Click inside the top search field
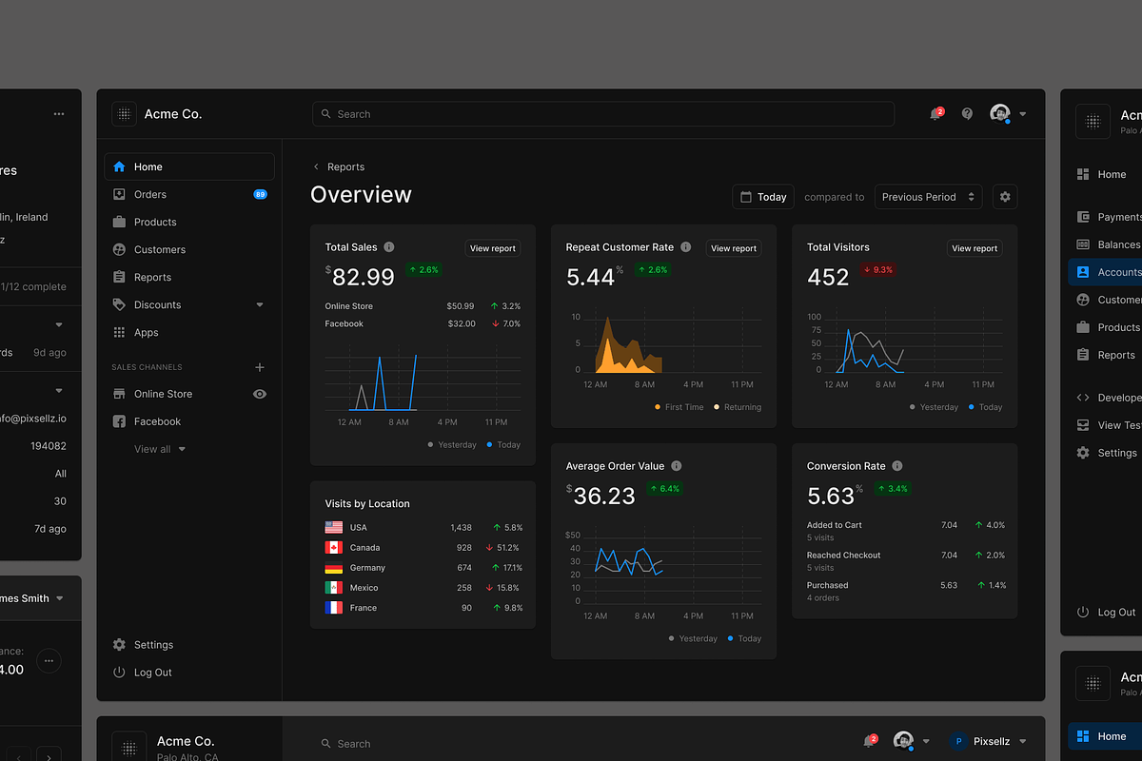The width and height of the screenshot is (1142, 761). 603,113
